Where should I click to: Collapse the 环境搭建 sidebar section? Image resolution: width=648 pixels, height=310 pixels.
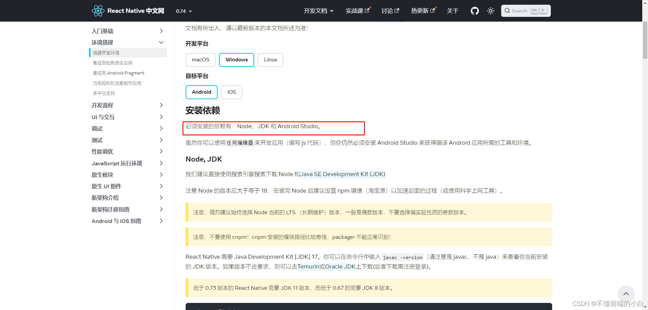click(128, 43)
